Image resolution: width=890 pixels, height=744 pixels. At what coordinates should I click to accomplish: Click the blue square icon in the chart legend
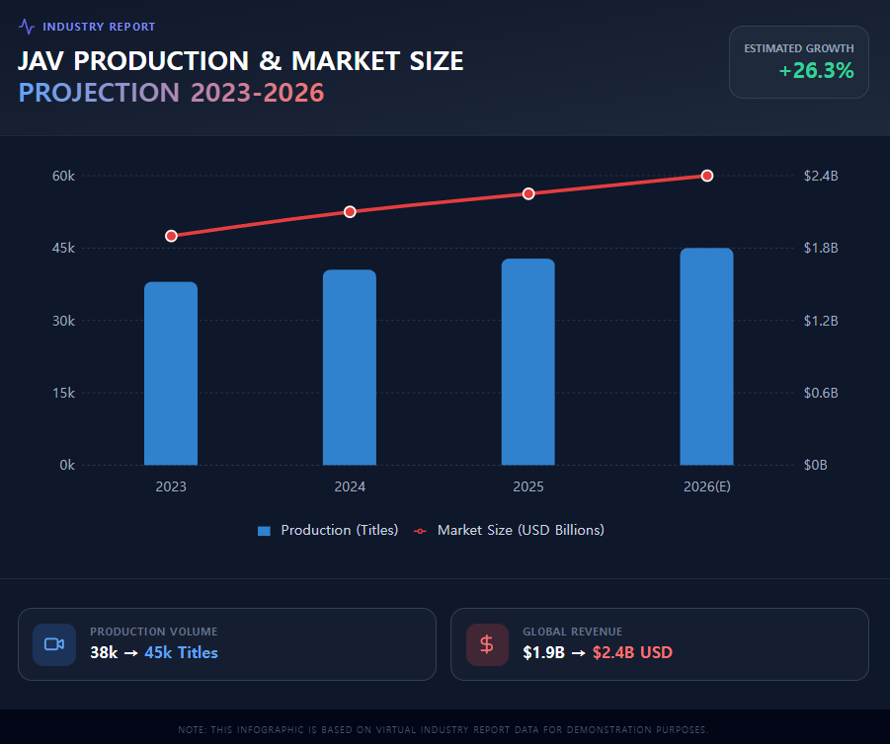[264, 530]
